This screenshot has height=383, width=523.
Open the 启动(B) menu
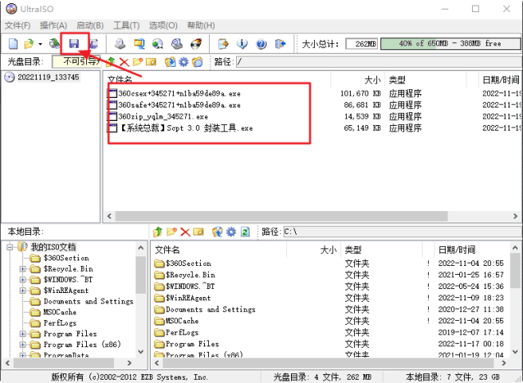pyautogui.click(x=90, y=25)
